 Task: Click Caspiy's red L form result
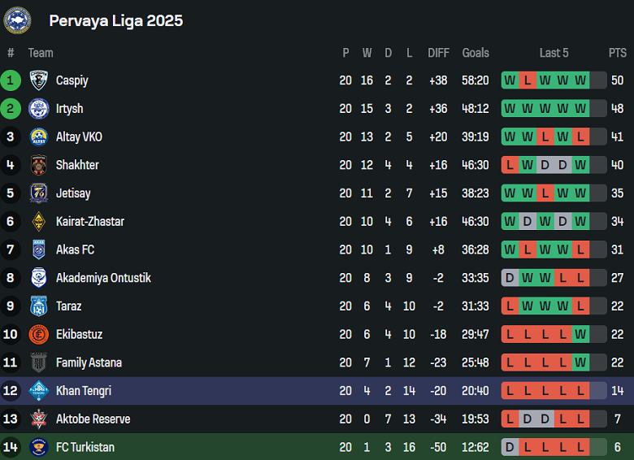(528, 80)
